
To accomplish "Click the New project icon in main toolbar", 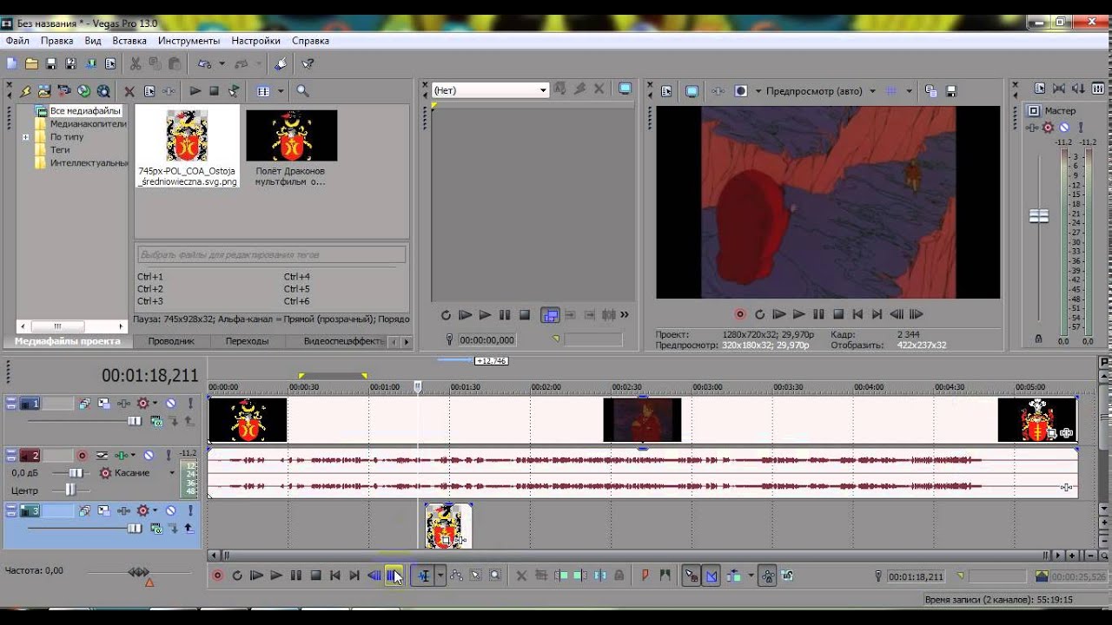I will (11, 63).
